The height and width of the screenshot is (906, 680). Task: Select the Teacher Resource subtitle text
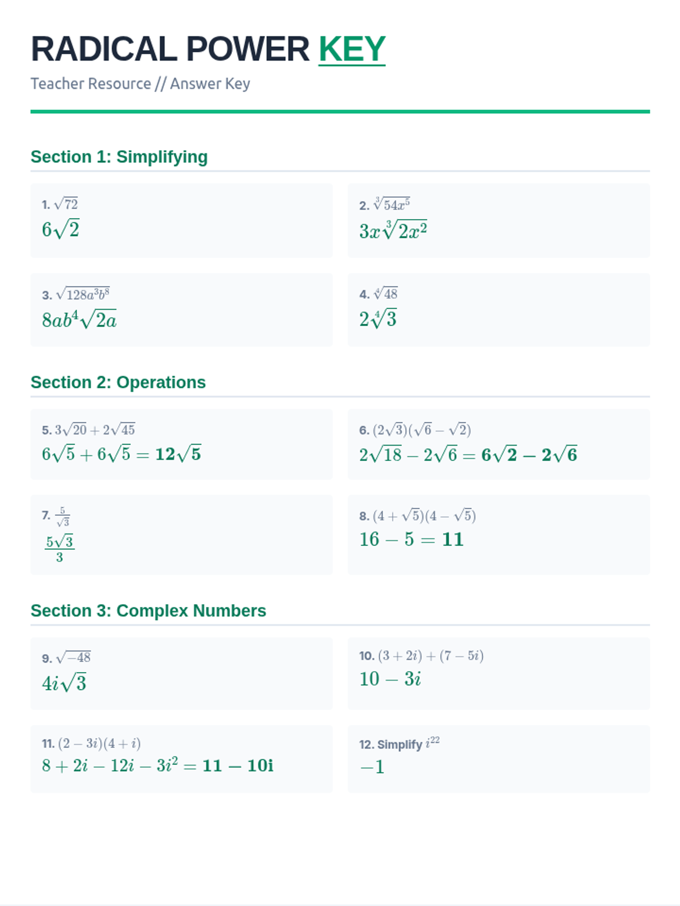[x=140, y=84]
